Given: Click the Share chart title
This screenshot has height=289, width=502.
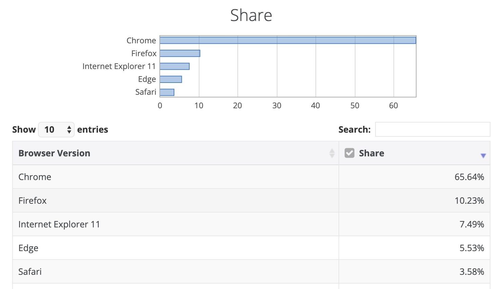Looking at the screenshot, I should (x=251, y=16).
